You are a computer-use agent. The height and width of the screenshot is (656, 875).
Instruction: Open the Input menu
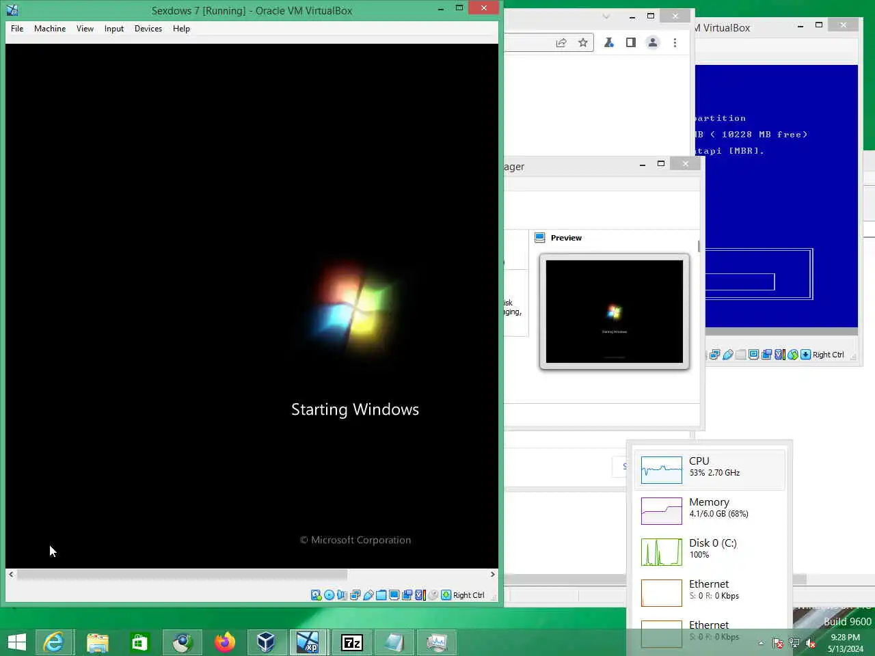click(x=114, y=29)
